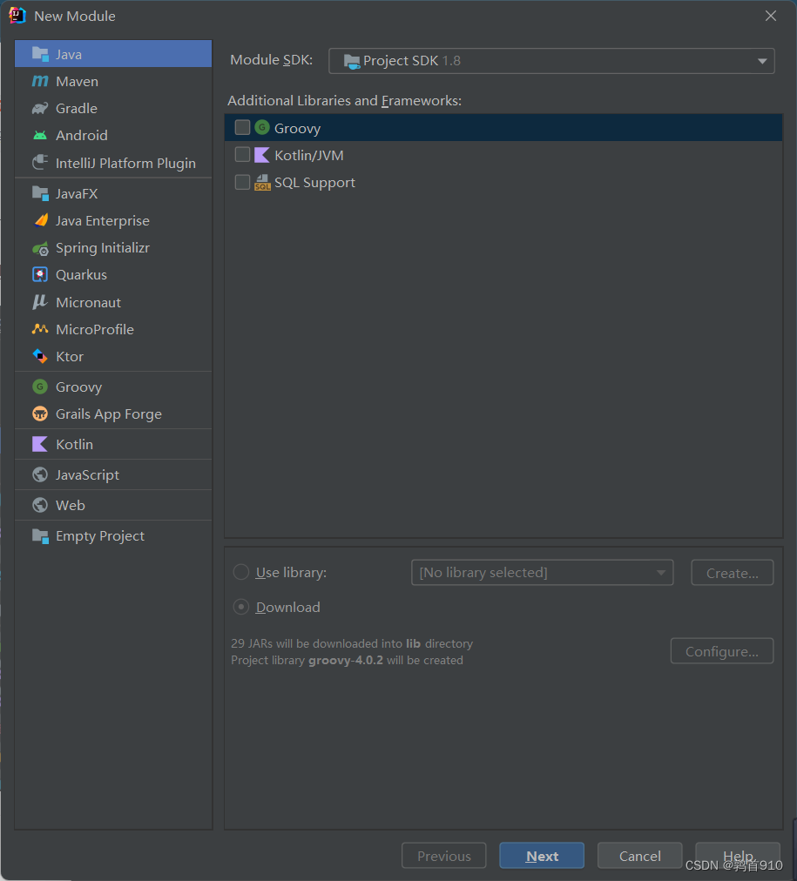This screenshot has height=881, width=797.
Task: Click the Cancel button
Action: [x=639, y=856]
